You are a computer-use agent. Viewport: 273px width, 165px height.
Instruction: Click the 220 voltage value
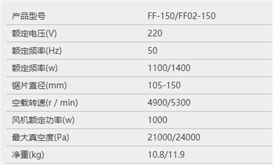pos(155,33)
